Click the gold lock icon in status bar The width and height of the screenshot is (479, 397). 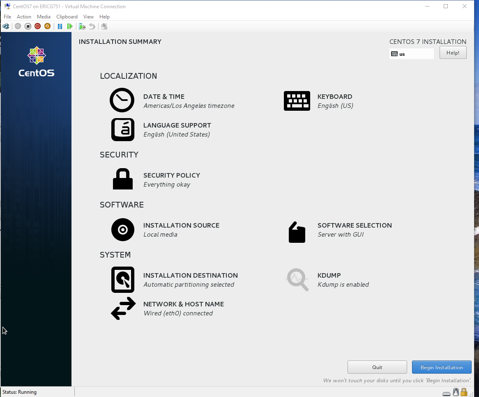pos(464,392)
